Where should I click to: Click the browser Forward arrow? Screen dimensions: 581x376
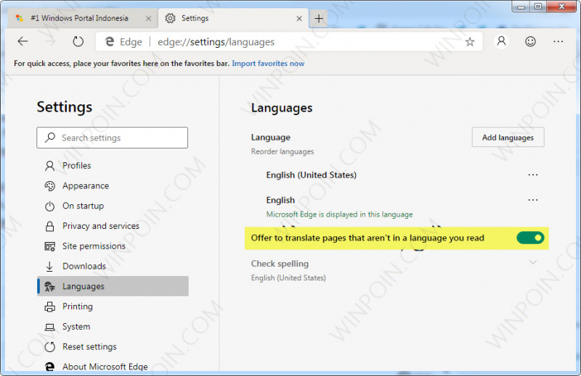coord(50,41)
